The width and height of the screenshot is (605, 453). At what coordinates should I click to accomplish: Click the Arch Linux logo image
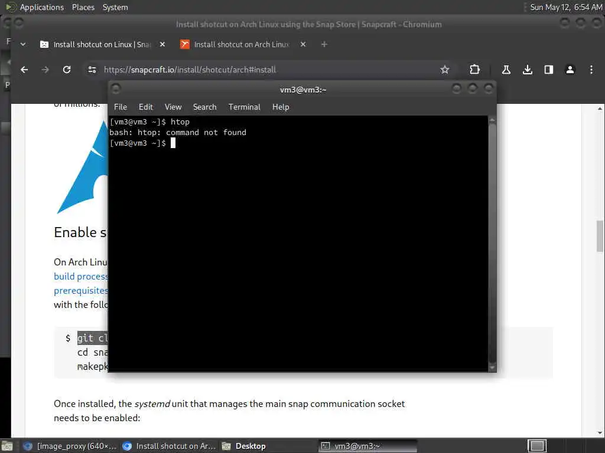pos(83,167)
